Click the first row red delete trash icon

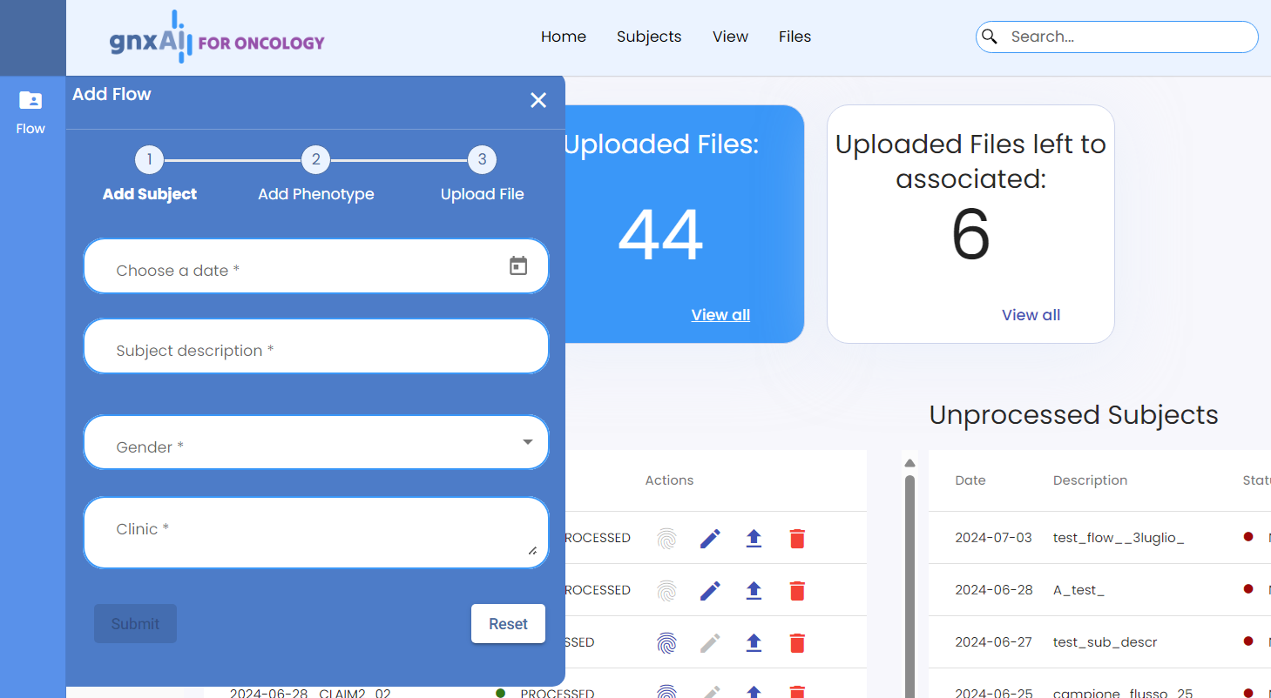(x=796, y=539)
